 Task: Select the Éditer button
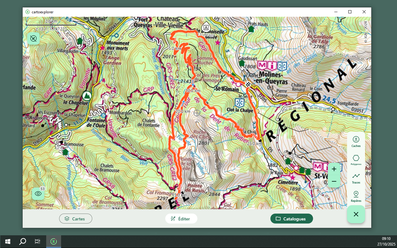click(x=181, y=219)
